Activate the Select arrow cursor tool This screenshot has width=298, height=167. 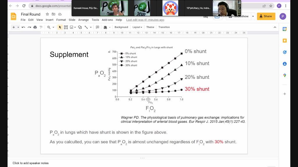click(60, 27)
